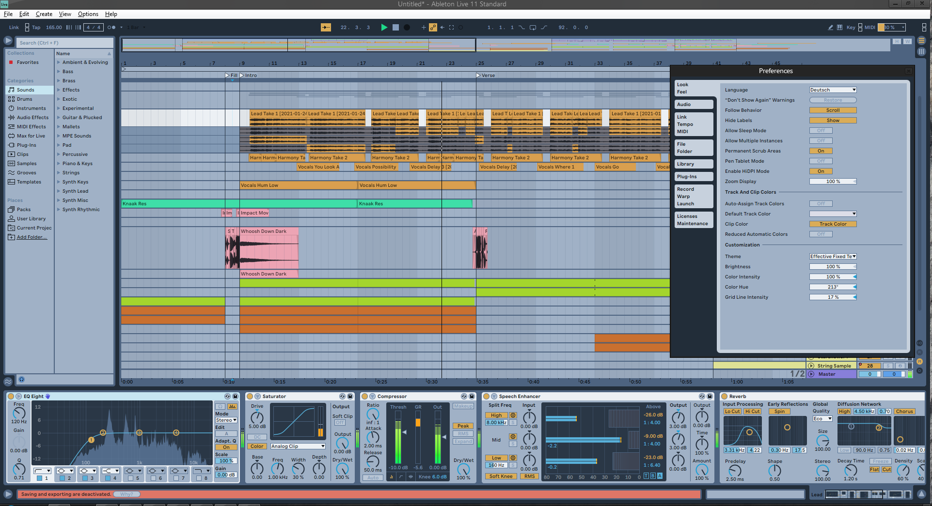Viewport: 932px width, 506px height.
Task: Toggle the browser show/hide arrow icon
Action: 8,41
